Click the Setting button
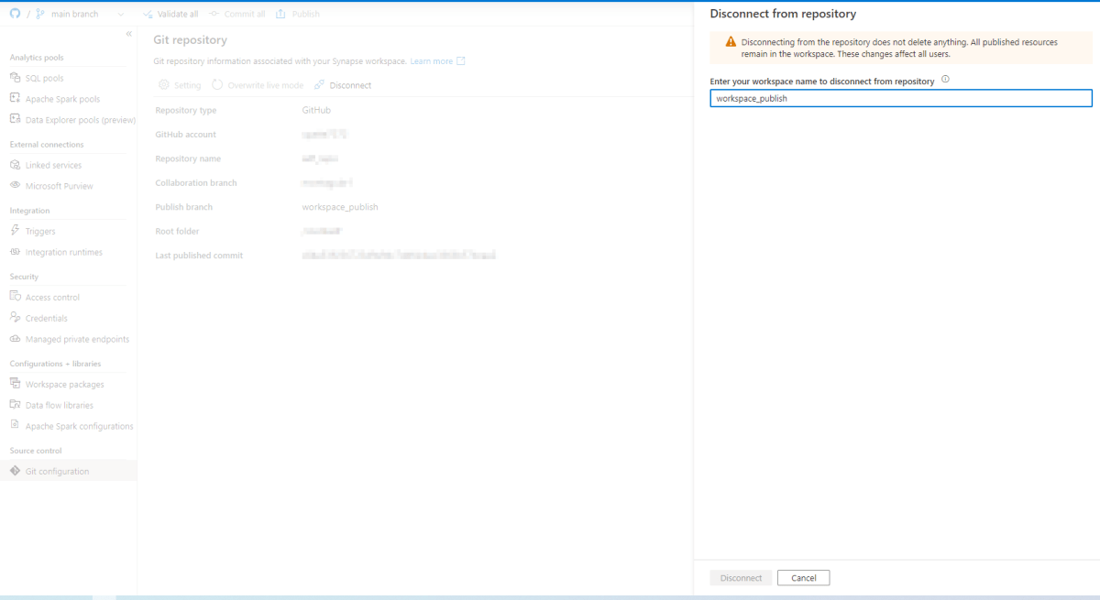The image size is (1100, 600). tap(179, 85)
